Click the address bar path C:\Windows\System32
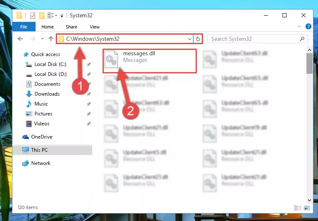 (93, 39)
